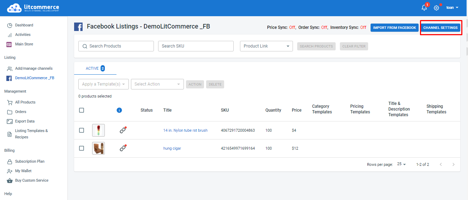Click link icon for Nylon tube brush row
Screen dimensions: 468x200
coord(122,130)
